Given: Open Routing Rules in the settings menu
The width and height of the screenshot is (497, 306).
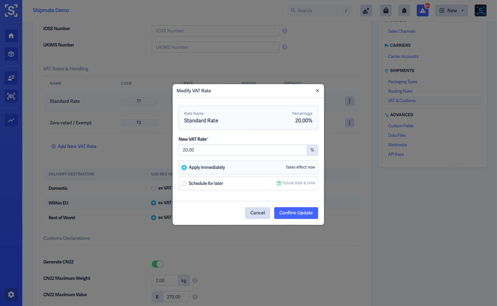Looking at the screenshot, I should (400, 91).
